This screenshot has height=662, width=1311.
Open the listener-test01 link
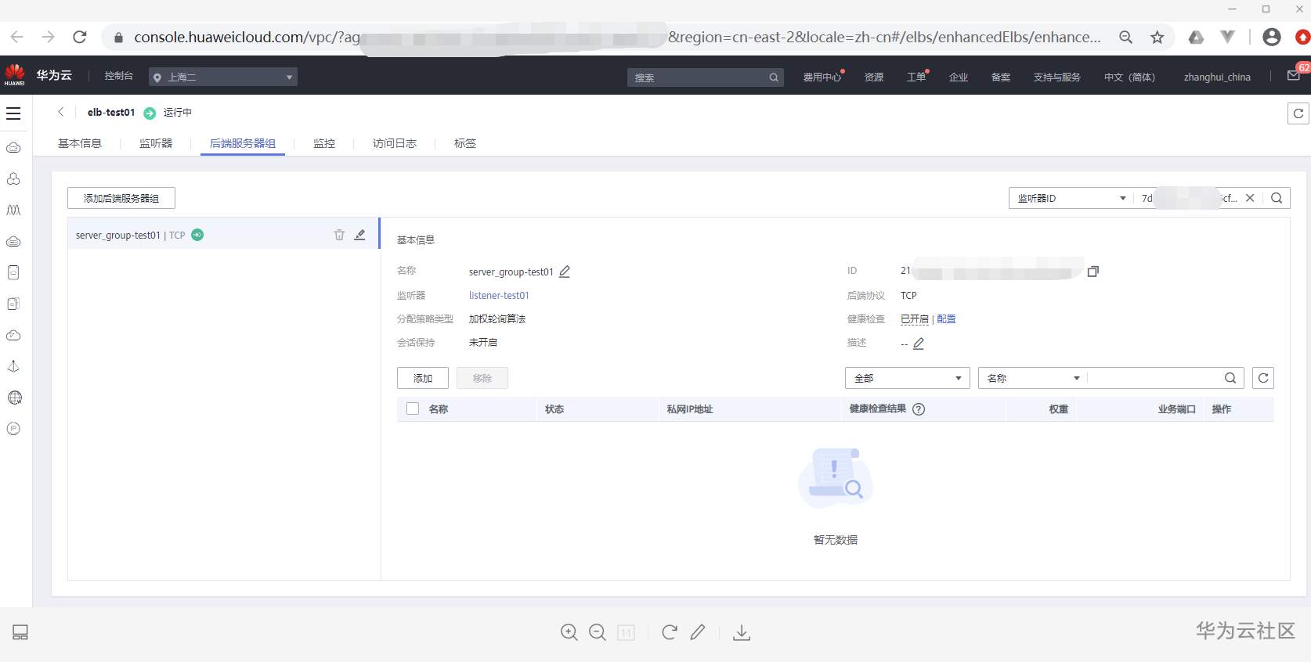pyautogui.click(x=499, y=295)
